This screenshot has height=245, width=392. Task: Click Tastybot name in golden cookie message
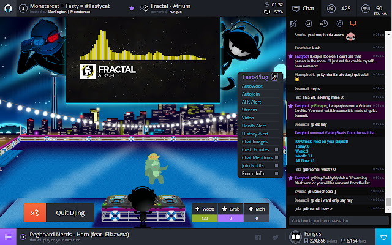tap(301, 106)
